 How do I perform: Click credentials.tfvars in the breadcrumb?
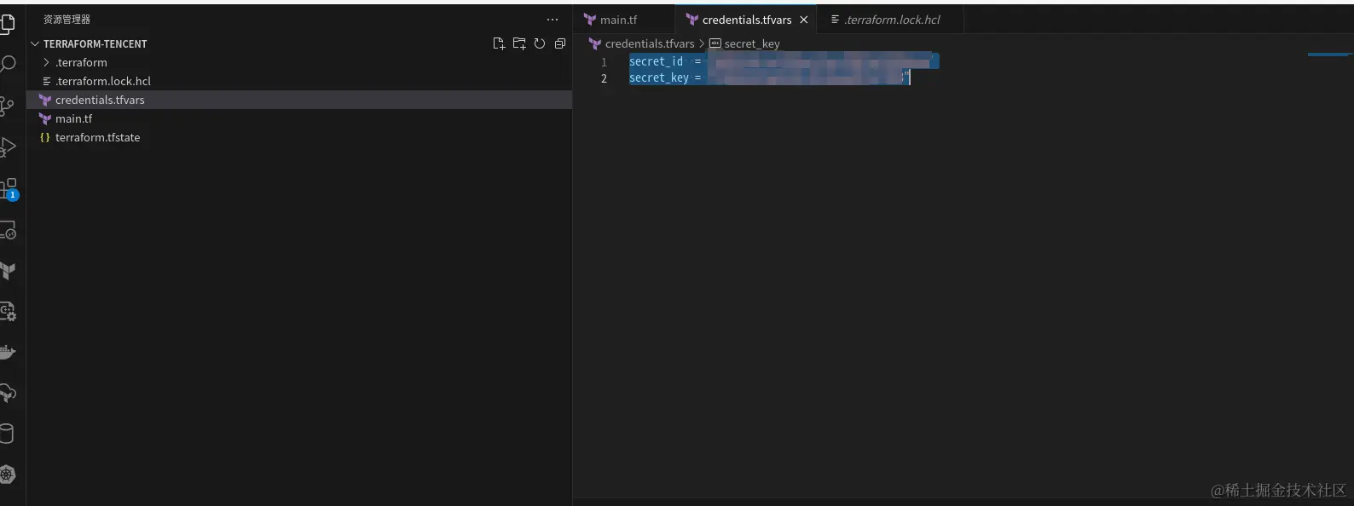(x=650, y=43)
